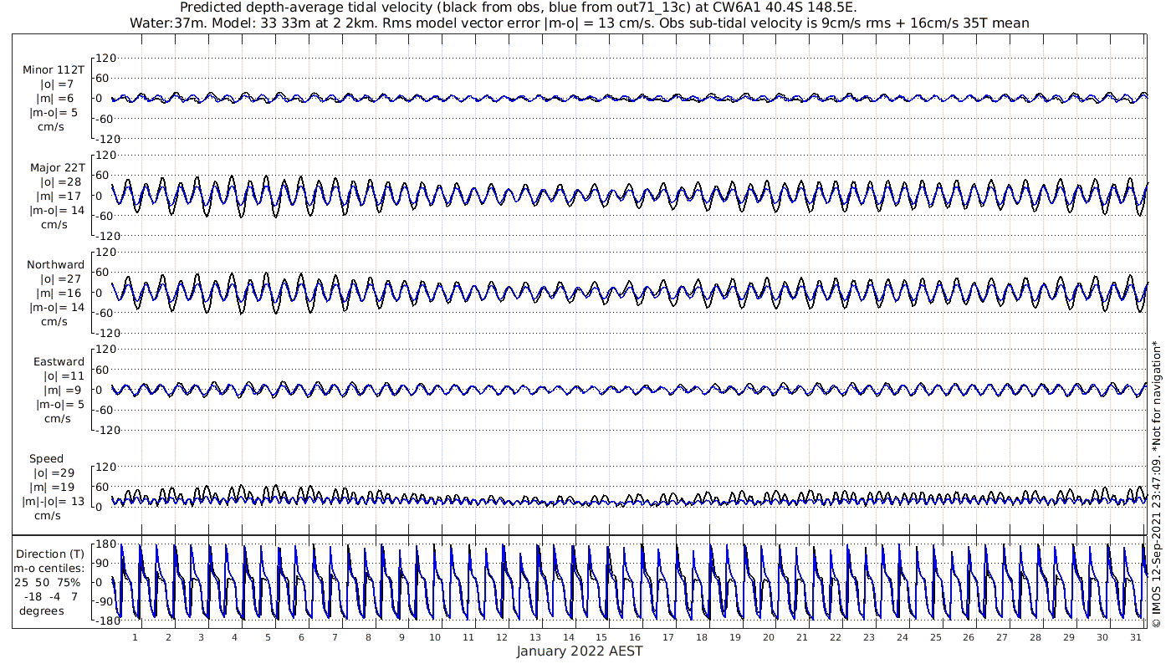
Task: Click day '3' on the date axis
Action: pyautogui.click(x=202, y=637)
